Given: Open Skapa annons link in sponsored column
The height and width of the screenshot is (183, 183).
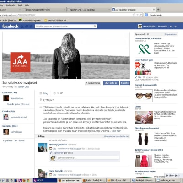Looking at the screenshot, I should point(170,34).
